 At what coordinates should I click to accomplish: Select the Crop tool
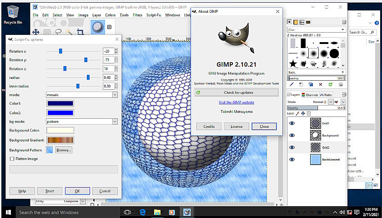80,32
